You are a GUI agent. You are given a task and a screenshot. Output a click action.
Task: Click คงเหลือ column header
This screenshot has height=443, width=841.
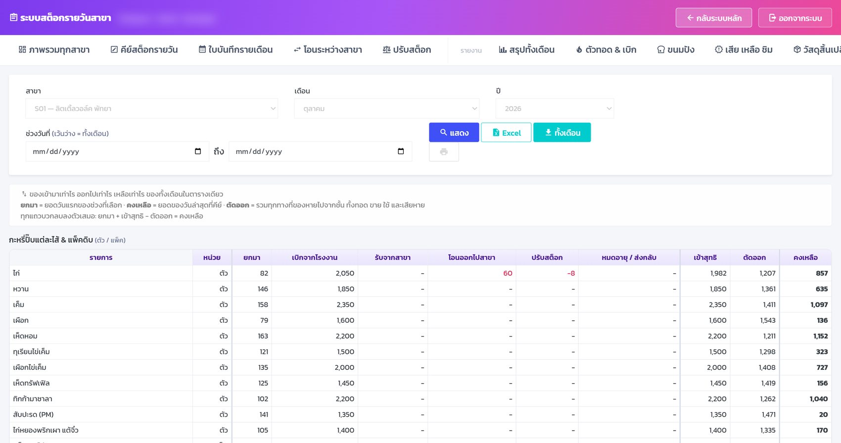(805, 257)
